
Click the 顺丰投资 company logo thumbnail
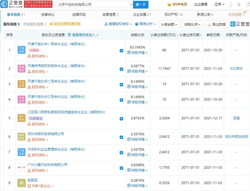pyautogui.click(x=21, y=137)
